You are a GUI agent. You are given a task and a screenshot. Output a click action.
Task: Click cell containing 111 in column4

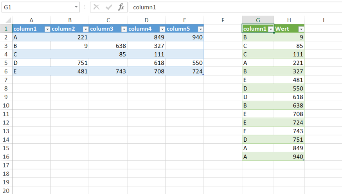(146, 54)
